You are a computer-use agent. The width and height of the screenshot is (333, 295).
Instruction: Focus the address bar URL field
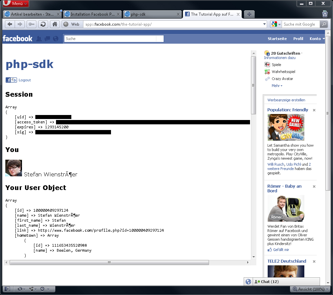173,24
